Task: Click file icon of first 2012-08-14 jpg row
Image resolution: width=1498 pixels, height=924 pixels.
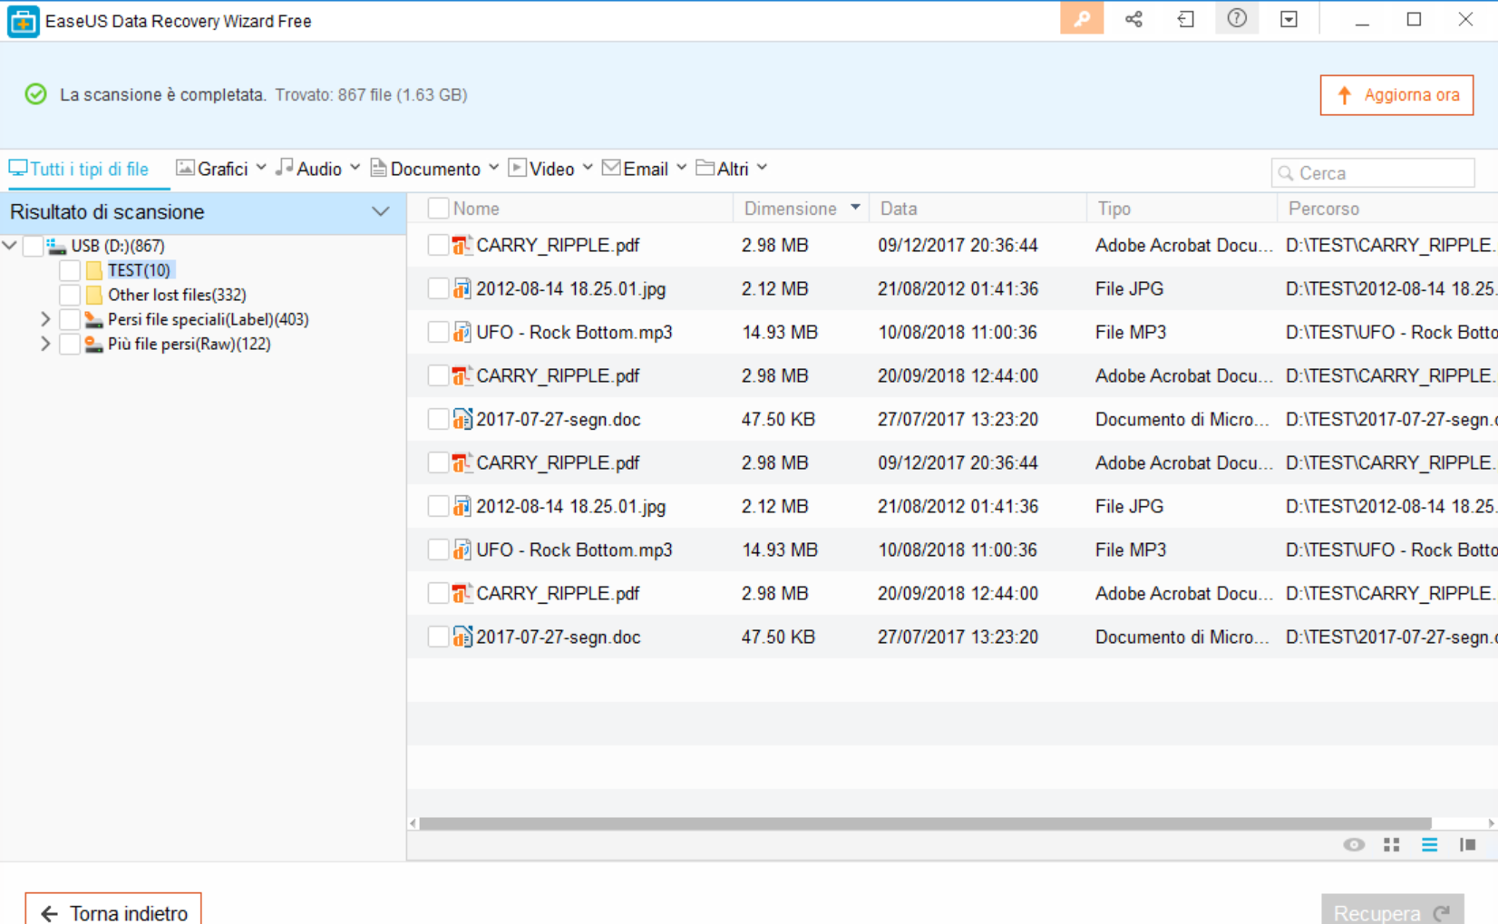Action: click(x=462, y=288)
